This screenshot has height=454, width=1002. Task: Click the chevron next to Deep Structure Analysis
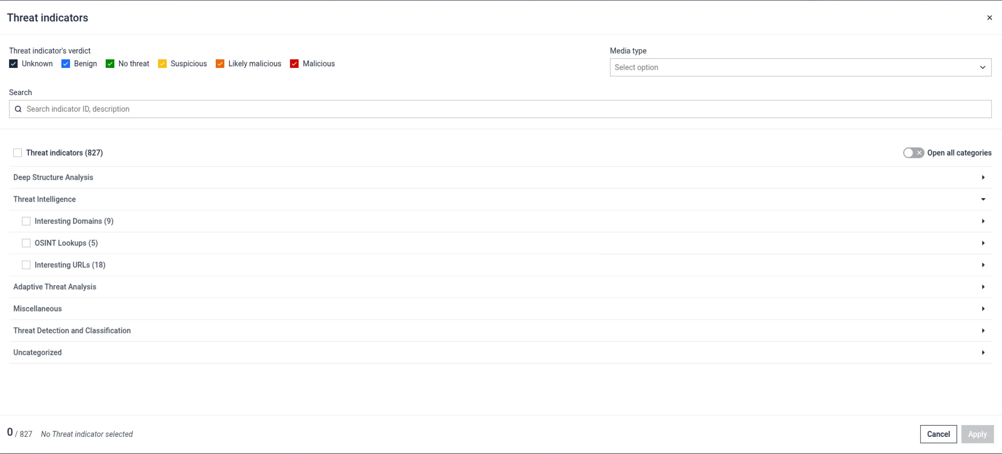pos(983,177)
